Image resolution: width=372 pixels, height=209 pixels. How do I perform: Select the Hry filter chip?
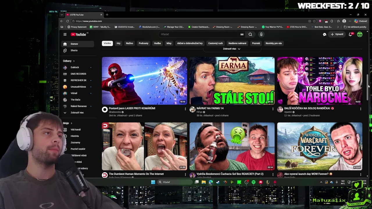[x=119, y=43]
